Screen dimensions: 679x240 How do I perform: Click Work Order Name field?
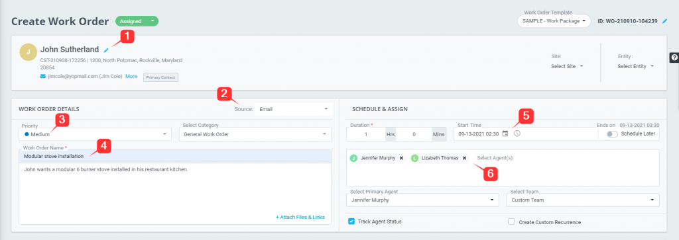pos(175,156)
